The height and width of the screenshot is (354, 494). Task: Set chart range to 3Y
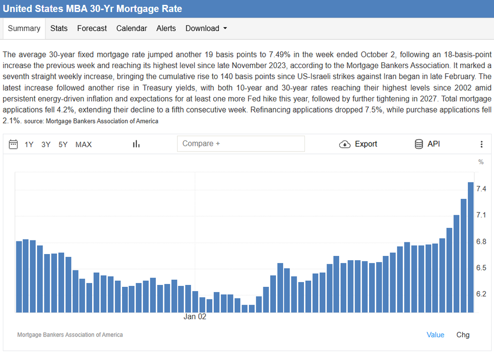(46, 144)
